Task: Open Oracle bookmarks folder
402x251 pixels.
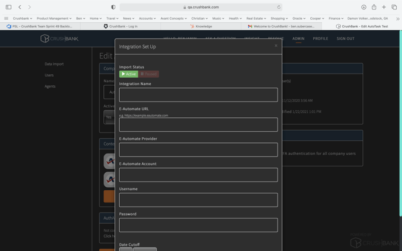Action: [299, 19]
